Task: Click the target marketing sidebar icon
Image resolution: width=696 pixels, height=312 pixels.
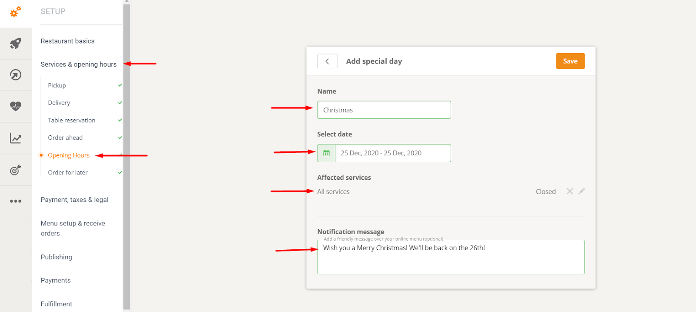Action: 16,170
